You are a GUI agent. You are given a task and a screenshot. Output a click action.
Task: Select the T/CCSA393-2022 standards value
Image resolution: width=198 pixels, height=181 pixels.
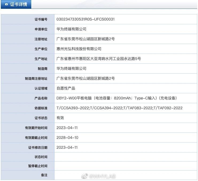(119, 108)
